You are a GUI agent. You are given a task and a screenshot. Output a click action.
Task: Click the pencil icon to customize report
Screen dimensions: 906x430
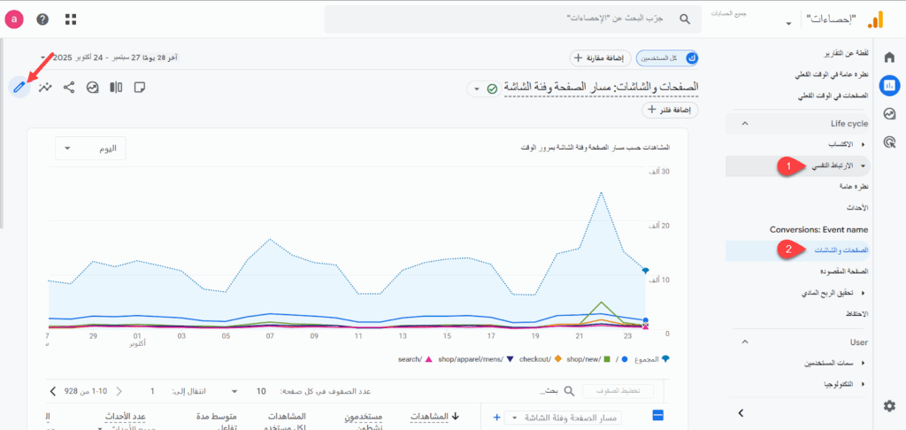[18, 87]
